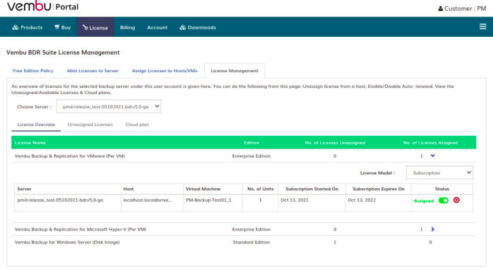The width and height of the screenshot is (493, 270).
Task: Click 'Vembu BDR Suite License Management' heading
Action: point(63,52)
